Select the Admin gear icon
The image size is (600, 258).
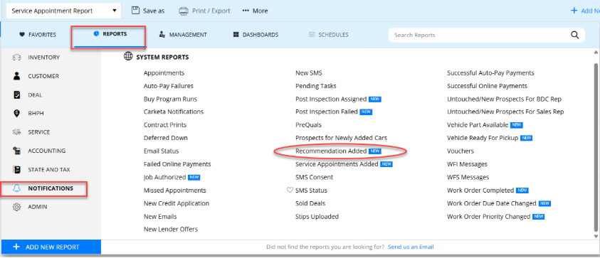click(16, 207)
